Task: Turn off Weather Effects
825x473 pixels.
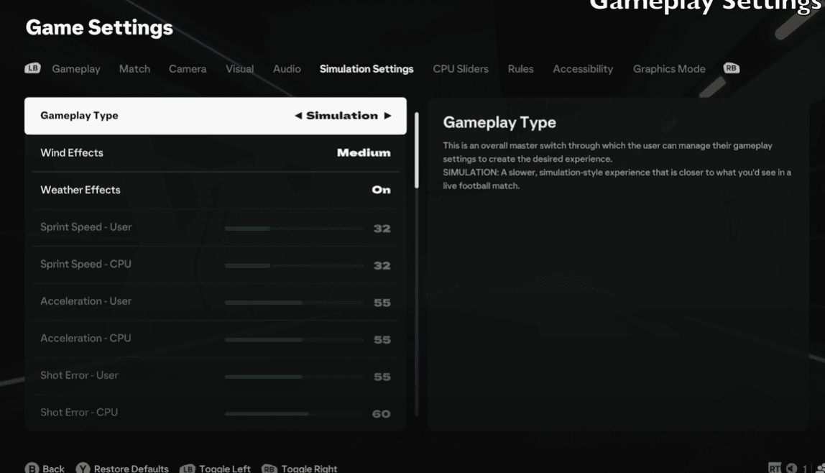Action: click(381, 190)
